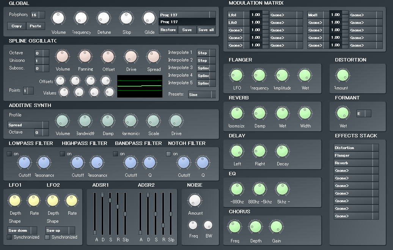Click the Reverb Roomsize knob
The height and width of the screenshot is (250, 393).
236,113
